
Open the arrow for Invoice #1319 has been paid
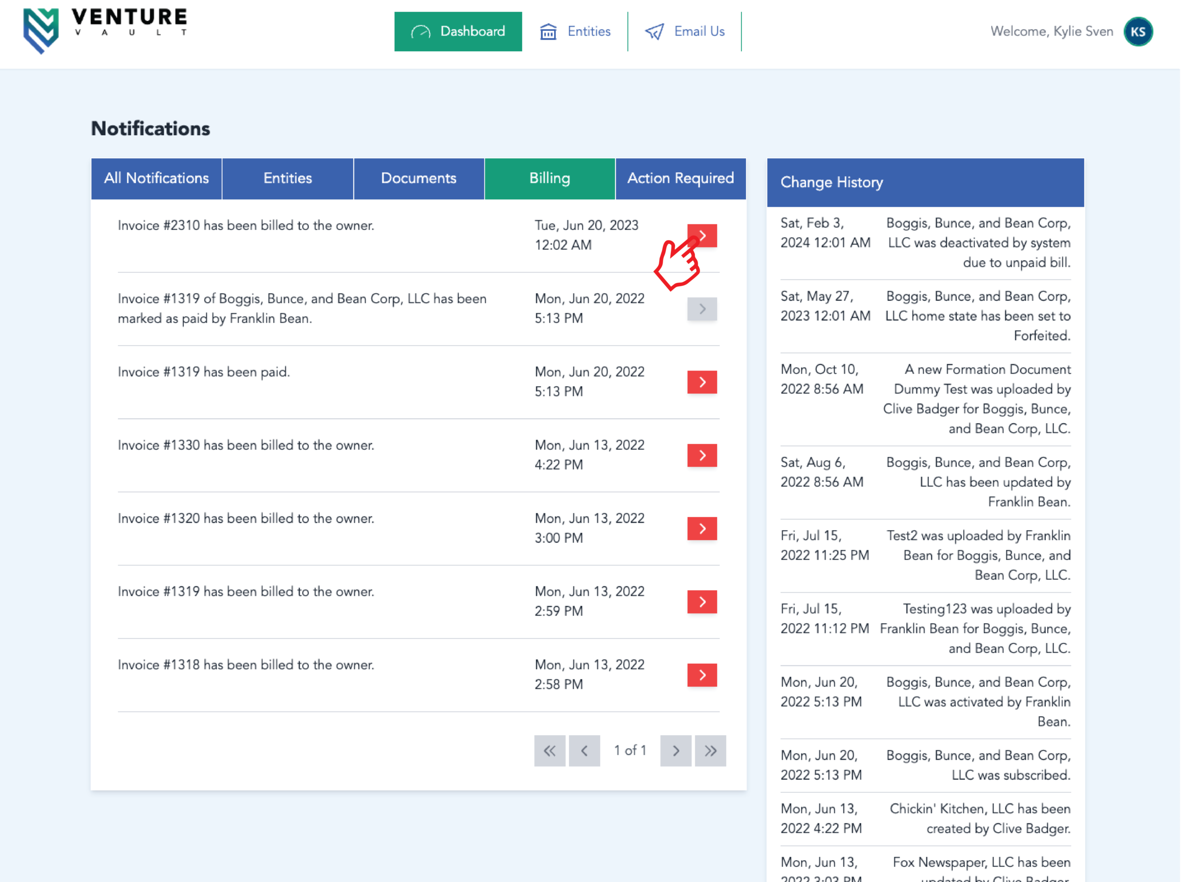pyautogui.click(x=702, y=382)
